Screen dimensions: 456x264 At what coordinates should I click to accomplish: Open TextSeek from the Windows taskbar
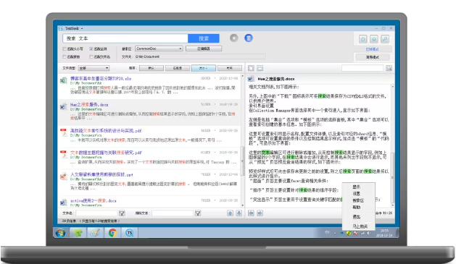coord(130,233)
